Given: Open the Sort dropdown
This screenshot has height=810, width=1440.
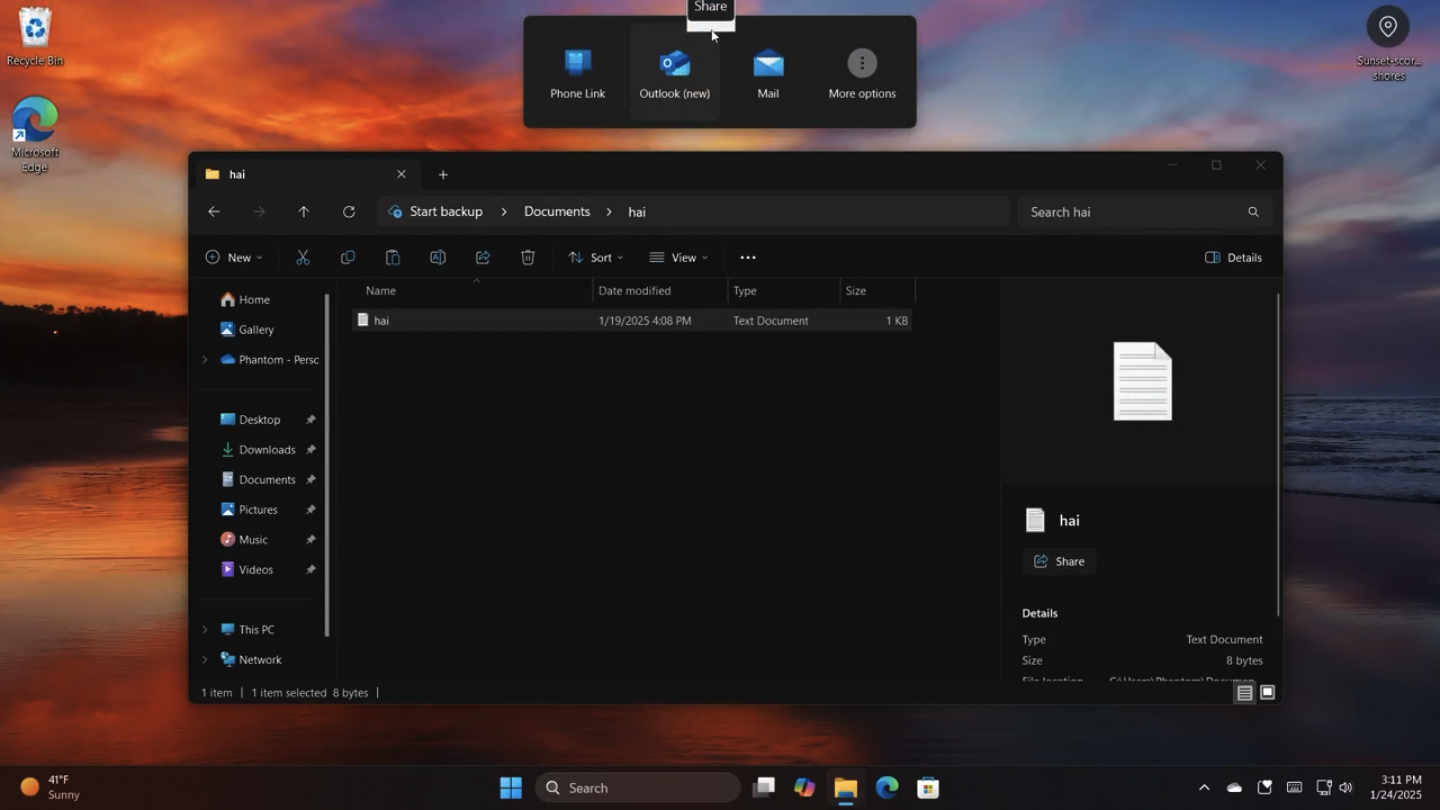Looking at the screenshot, I should click(x=596, y=257).
